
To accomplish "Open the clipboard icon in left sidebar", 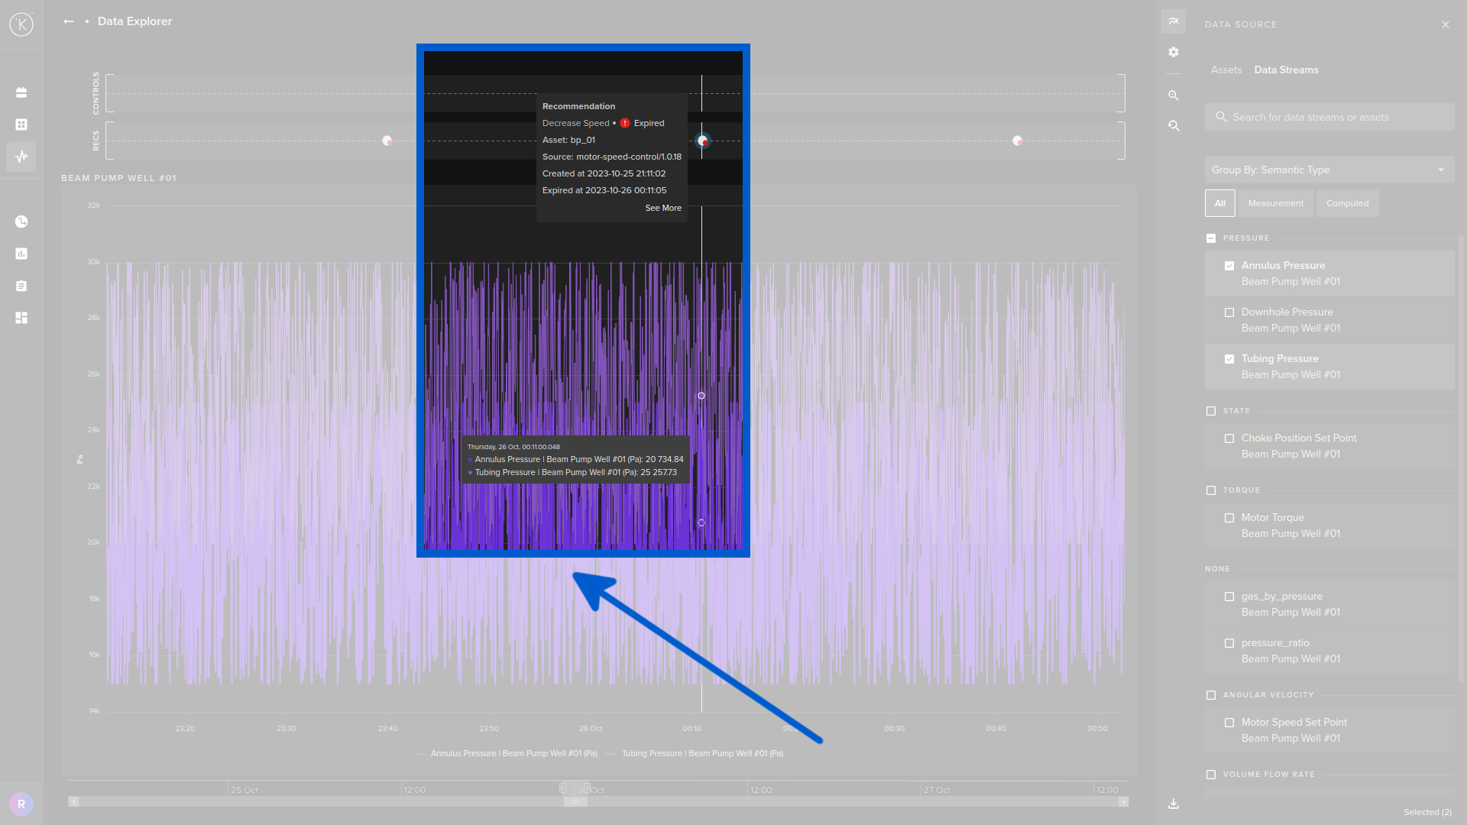I will pyautogui.click(x=21, y=286).
